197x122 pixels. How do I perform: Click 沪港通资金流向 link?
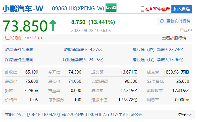tap(19, 50)
